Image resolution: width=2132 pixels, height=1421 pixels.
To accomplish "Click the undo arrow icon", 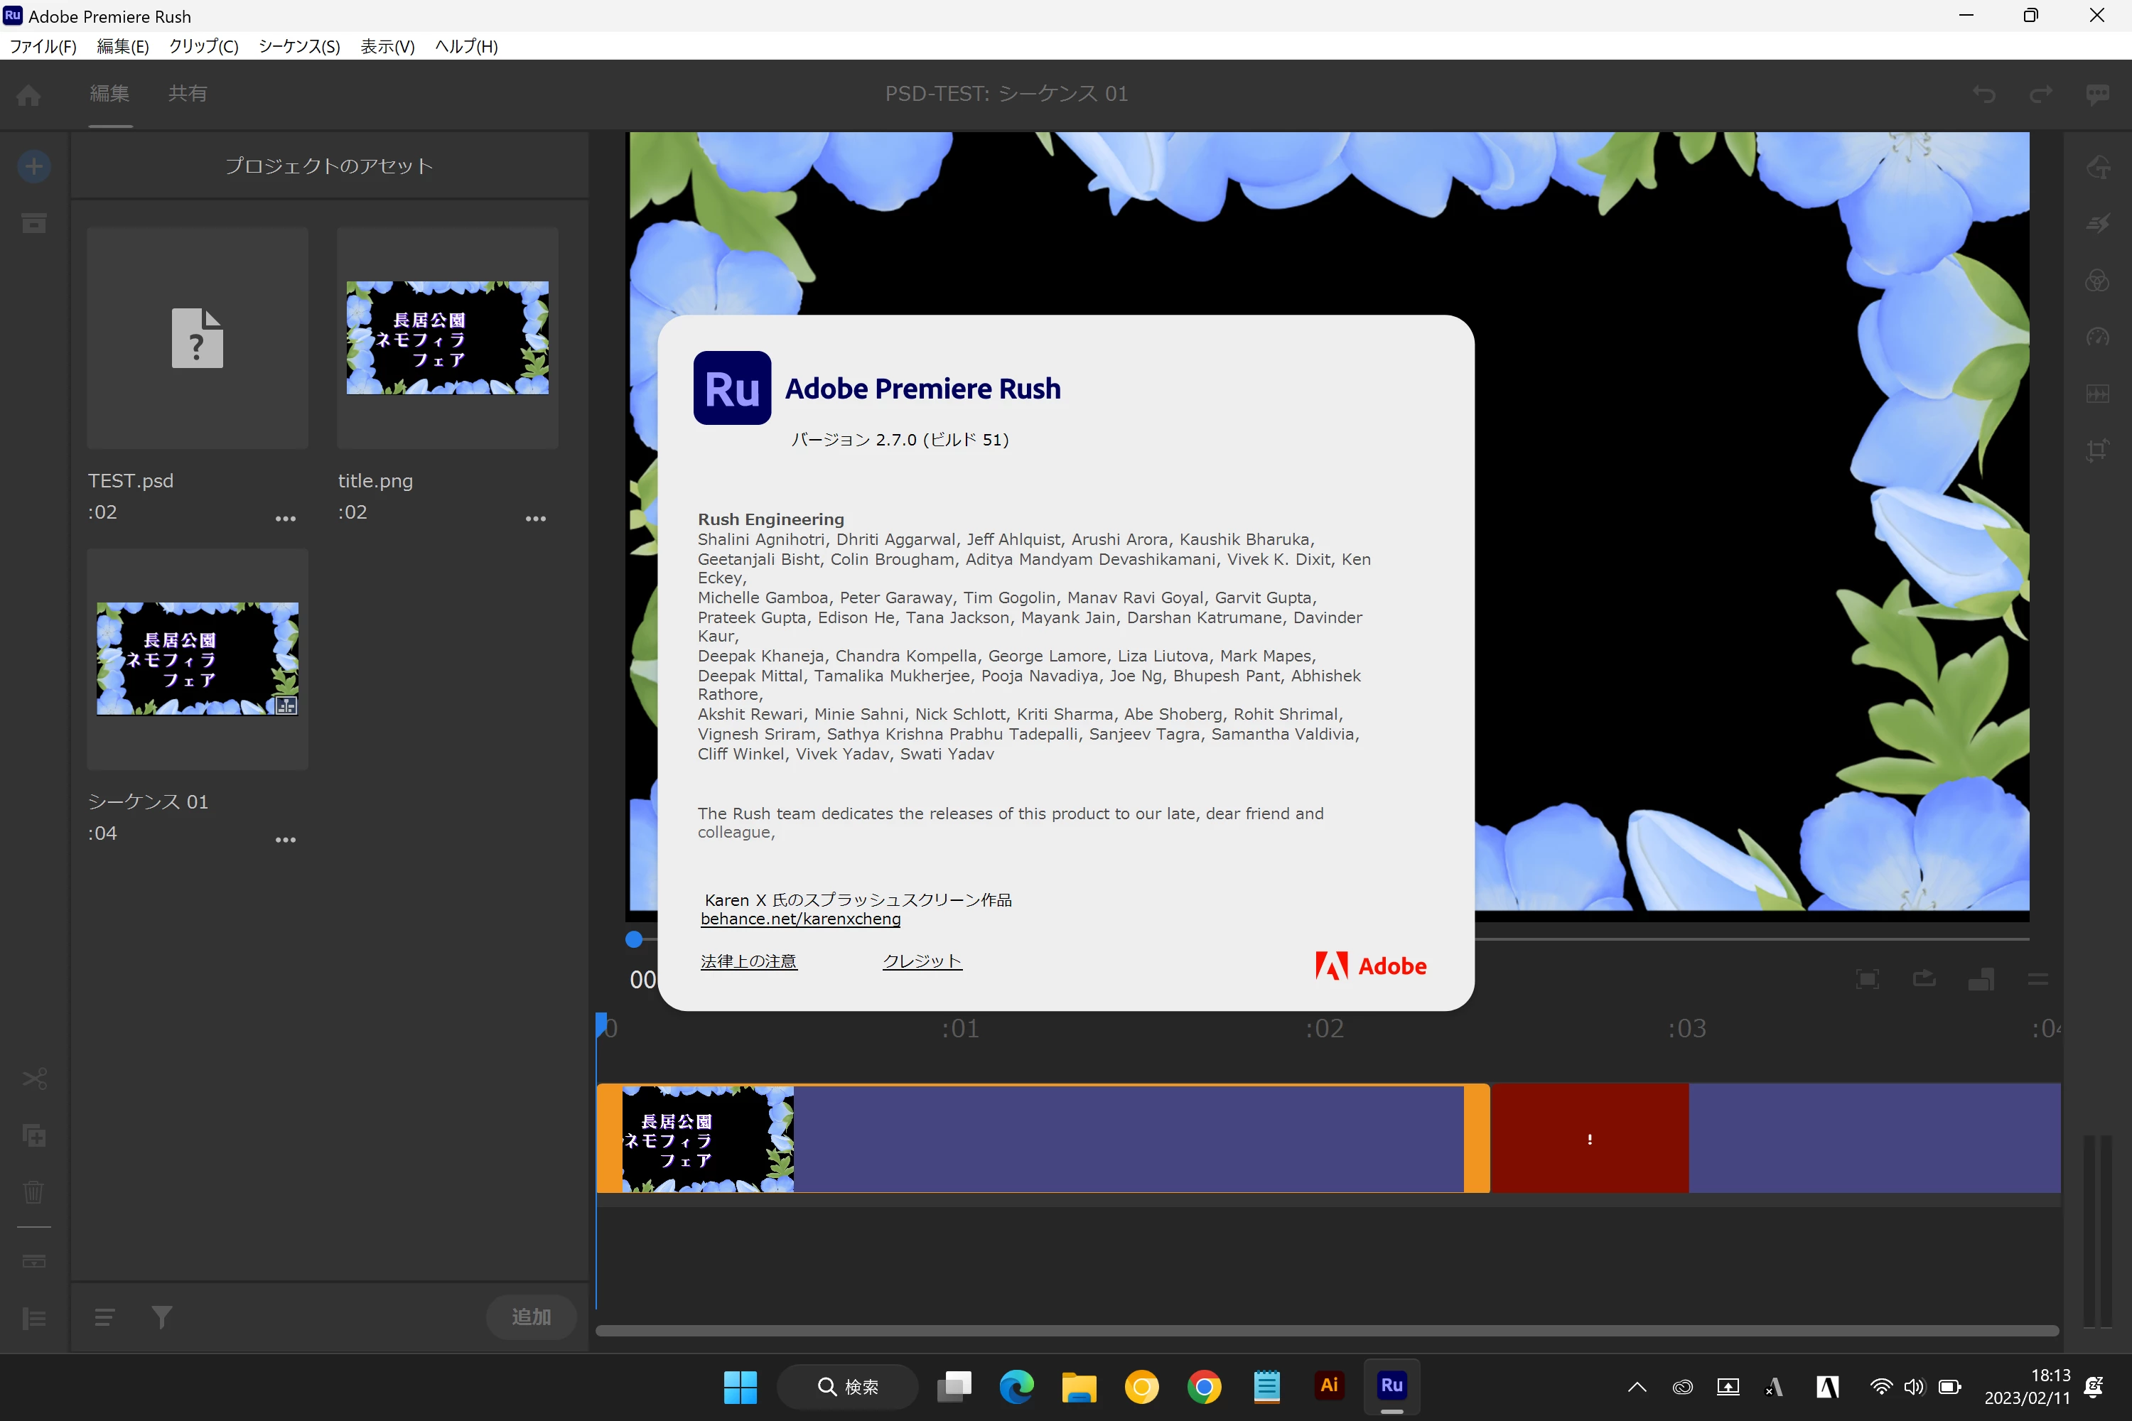I will [1983, 94].
